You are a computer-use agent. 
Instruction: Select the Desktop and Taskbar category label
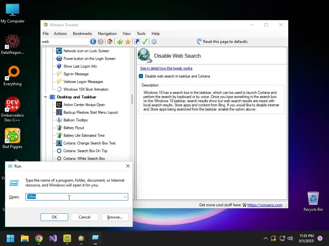(x=76, y=97)
